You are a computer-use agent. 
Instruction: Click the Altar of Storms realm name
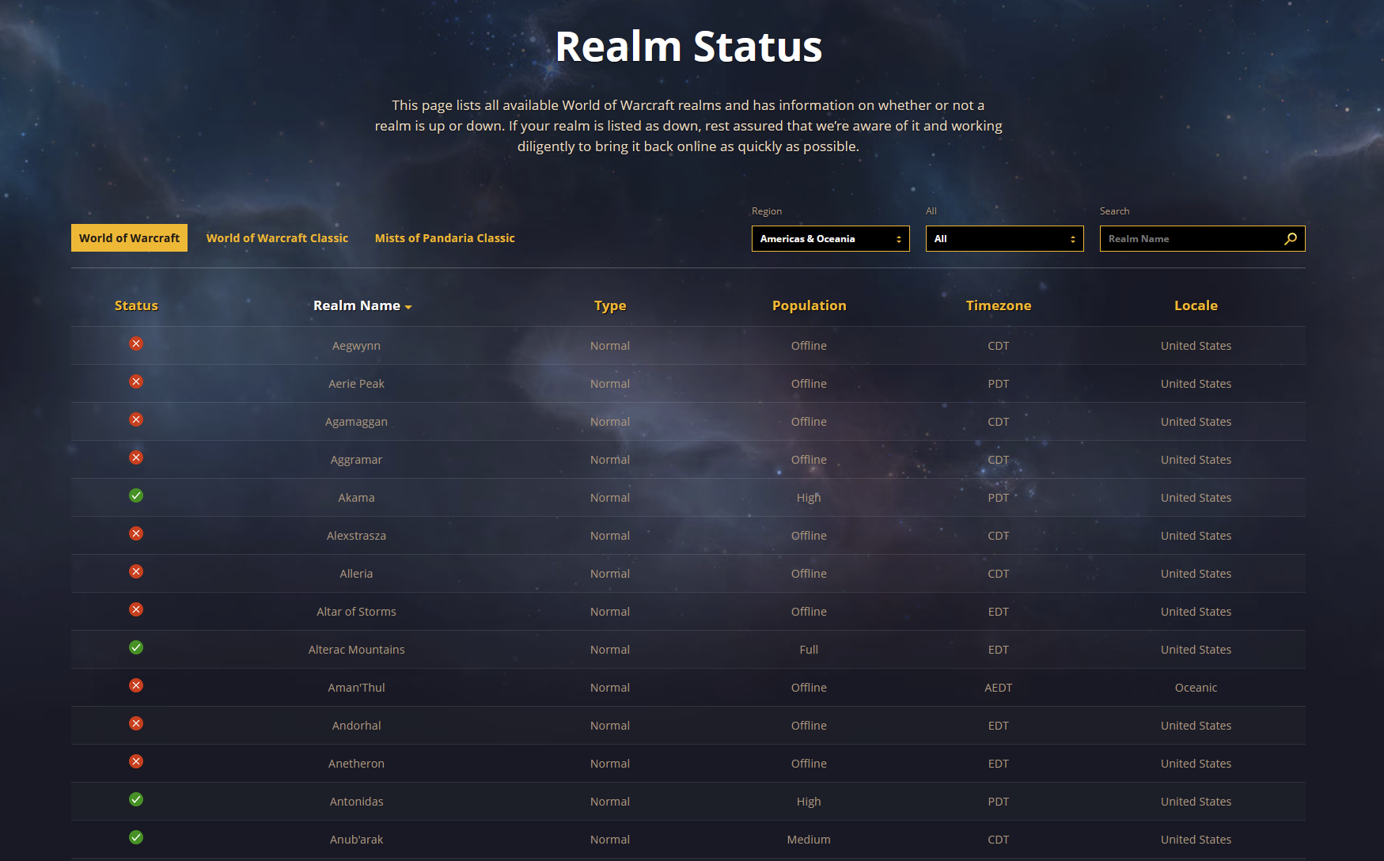pos(356,612)
